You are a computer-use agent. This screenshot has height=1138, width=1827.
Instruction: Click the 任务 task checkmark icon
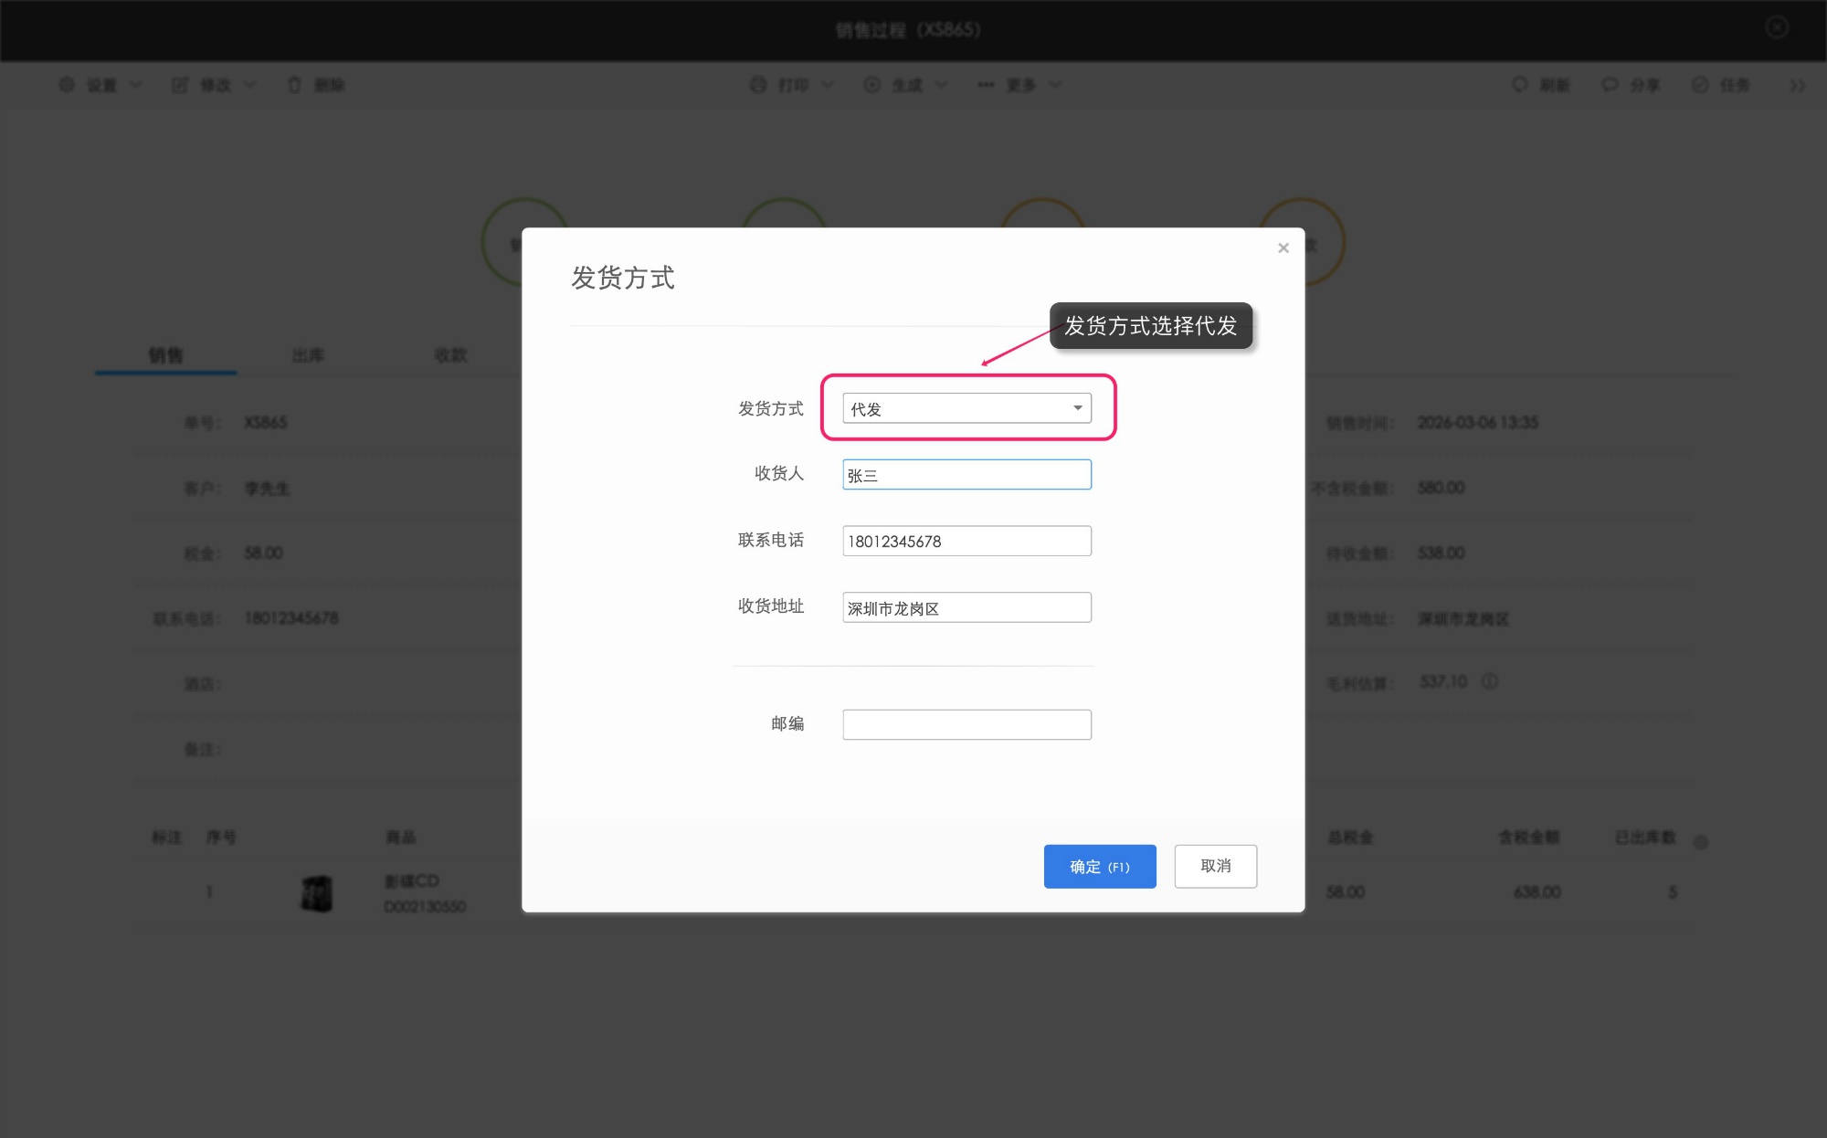point(1699,84)
